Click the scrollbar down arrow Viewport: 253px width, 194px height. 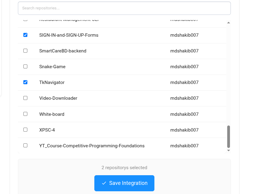pos(228,150)
